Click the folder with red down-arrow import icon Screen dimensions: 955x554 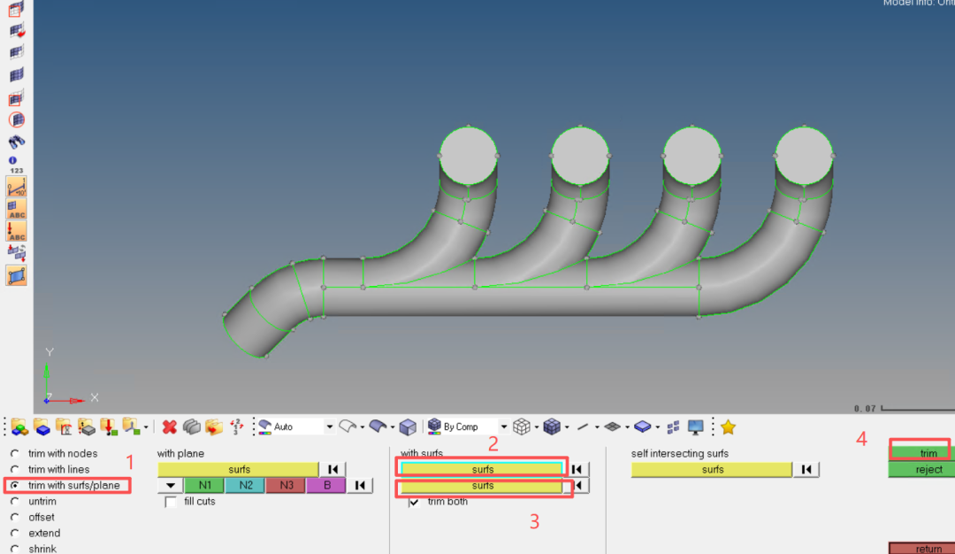(x=109, y=427)
